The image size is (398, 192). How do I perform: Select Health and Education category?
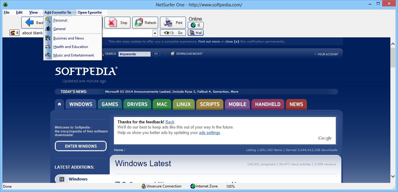(x=73, y=47)
